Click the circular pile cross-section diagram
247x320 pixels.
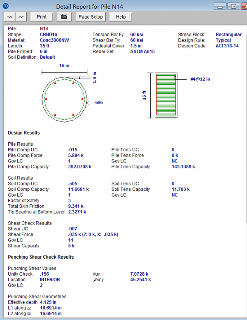(x=64, y=99)
